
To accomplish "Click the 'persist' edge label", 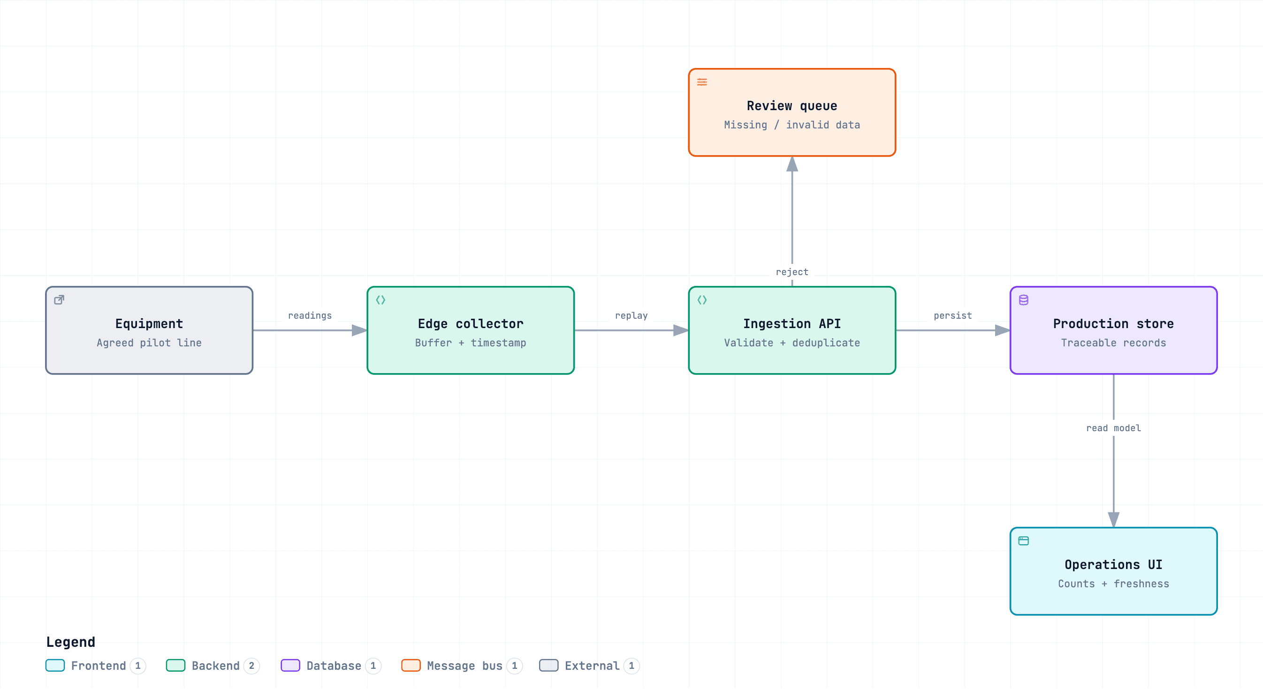I will click(952, 315).
